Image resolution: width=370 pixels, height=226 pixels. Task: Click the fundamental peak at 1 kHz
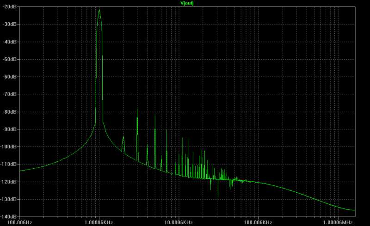pyautogui.click(x=99, y=10)
